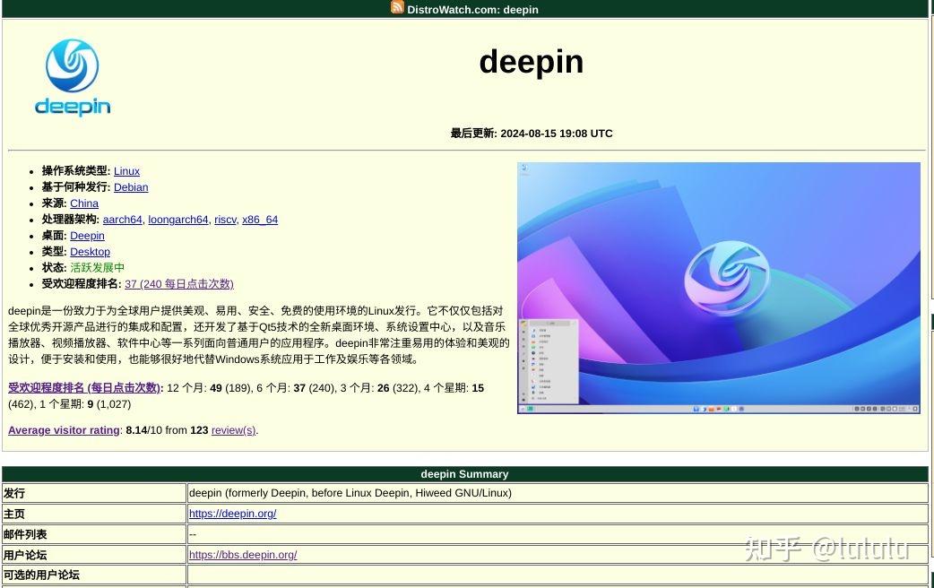Click the 8.14 rating value
Screen dimensions: 934x588
[x=136, y=430]
